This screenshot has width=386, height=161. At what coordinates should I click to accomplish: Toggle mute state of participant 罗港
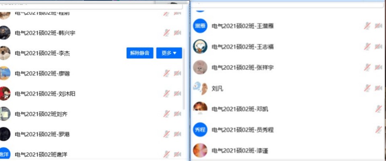coord(167,134)
